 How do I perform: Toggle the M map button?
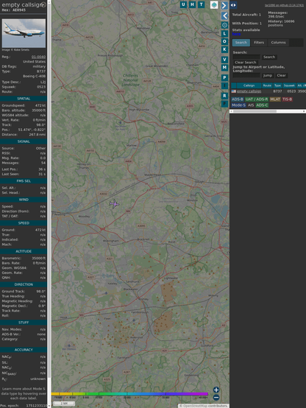(224, 68)
